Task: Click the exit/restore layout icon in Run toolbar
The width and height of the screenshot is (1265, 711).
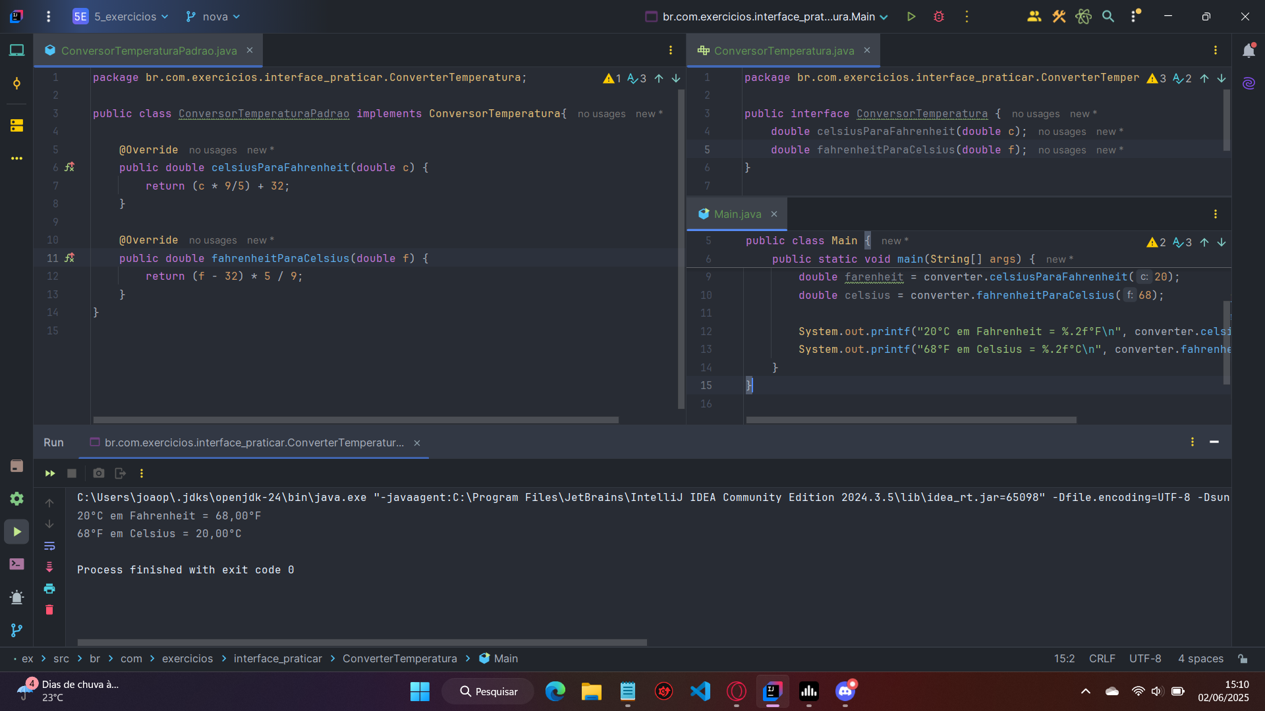Action: (120, 473)
